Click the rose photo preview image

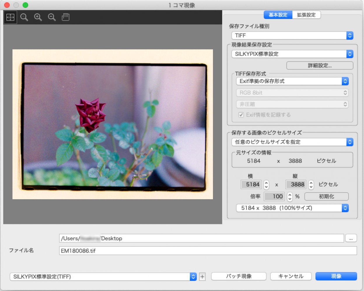[113, 124]
